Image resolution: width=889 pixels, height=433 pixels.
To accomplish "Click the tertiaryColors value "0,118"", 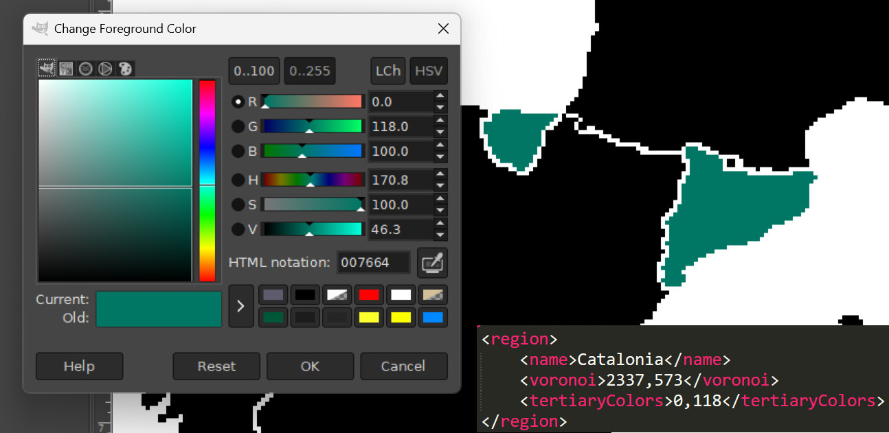I will pos(697,401).
